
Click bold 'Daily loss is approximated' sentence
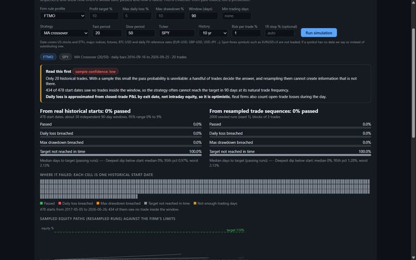pos(138,97)
